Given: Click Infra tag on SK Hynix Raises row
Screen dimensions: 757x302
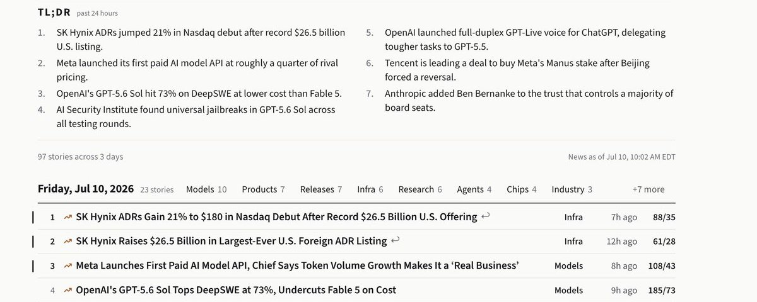Looking at the screenshot, I should point(573,241).
